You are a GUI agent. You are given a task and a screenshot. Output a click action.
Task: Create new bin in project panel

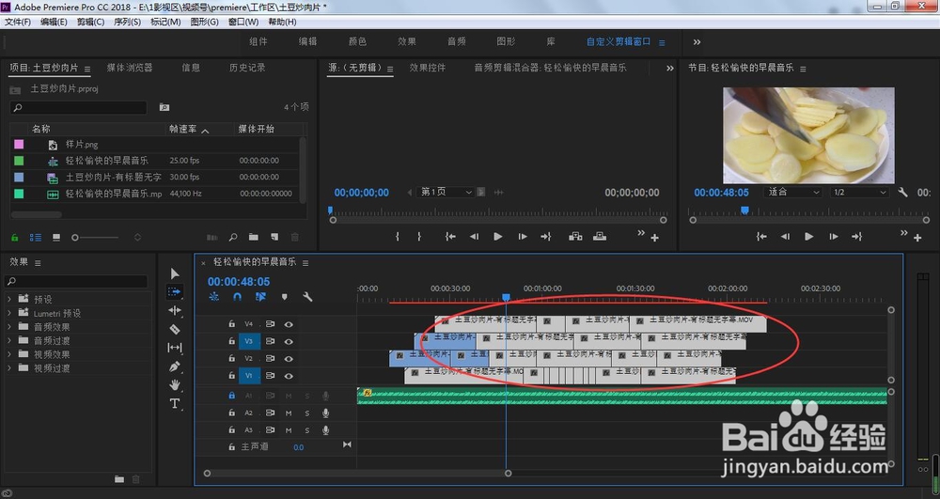click(254, 237)
